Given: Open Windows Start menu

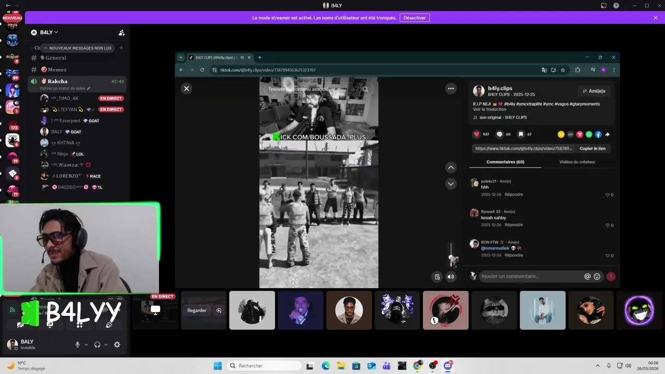Looking at the screenshot, I should click(x=218, y=366).
